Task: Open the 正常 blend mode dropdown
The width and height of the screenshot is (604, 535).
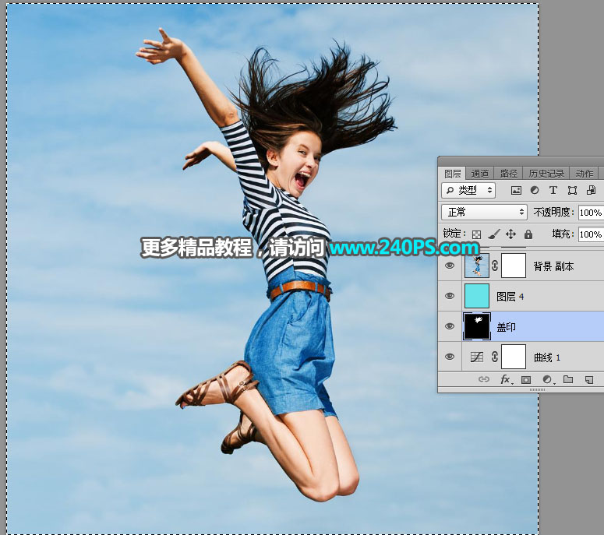Action: [x=485, y=212]
